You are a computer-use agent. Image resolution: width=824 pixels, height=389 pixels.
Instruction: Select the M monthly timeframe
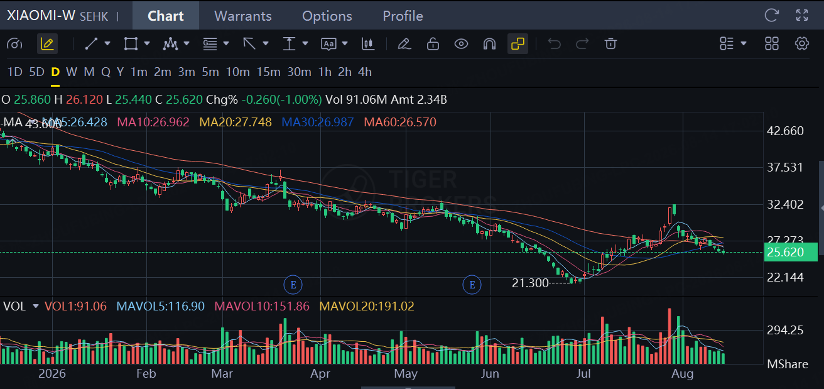89,72
